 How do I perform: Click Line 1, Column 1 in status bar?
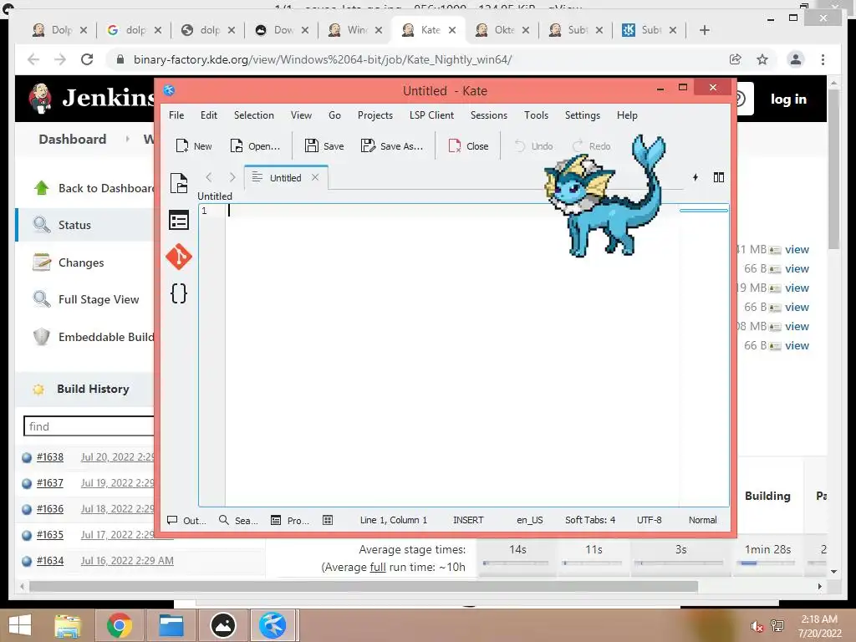point(394,520)
